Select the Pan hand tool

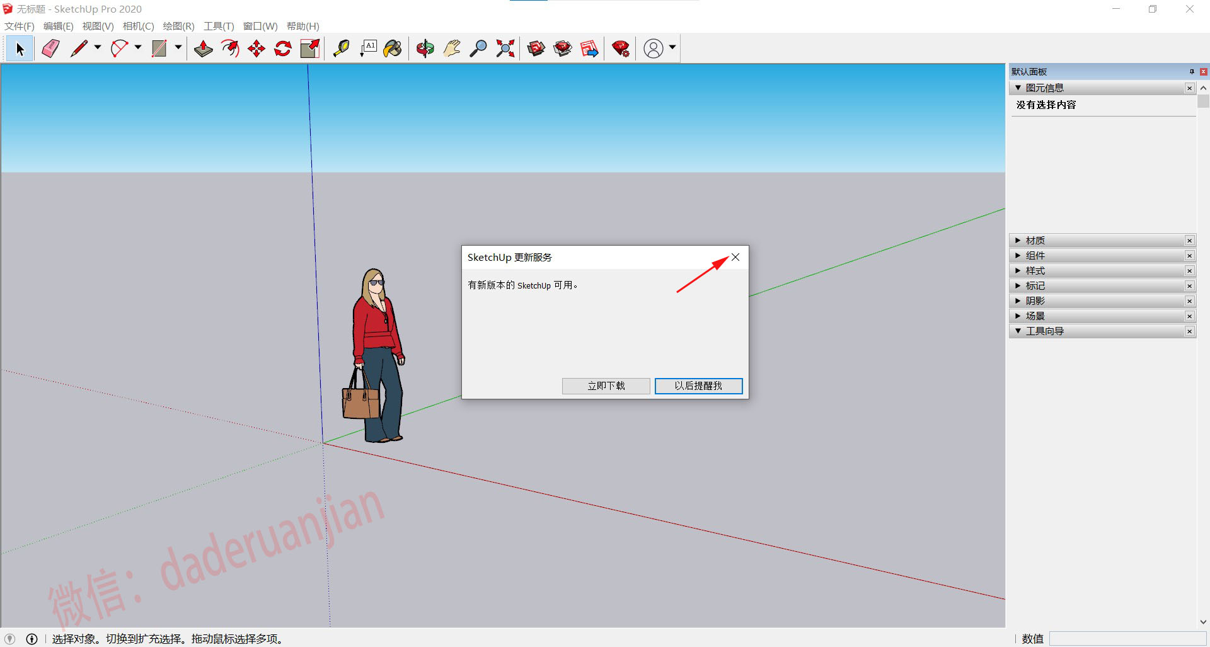452,49
